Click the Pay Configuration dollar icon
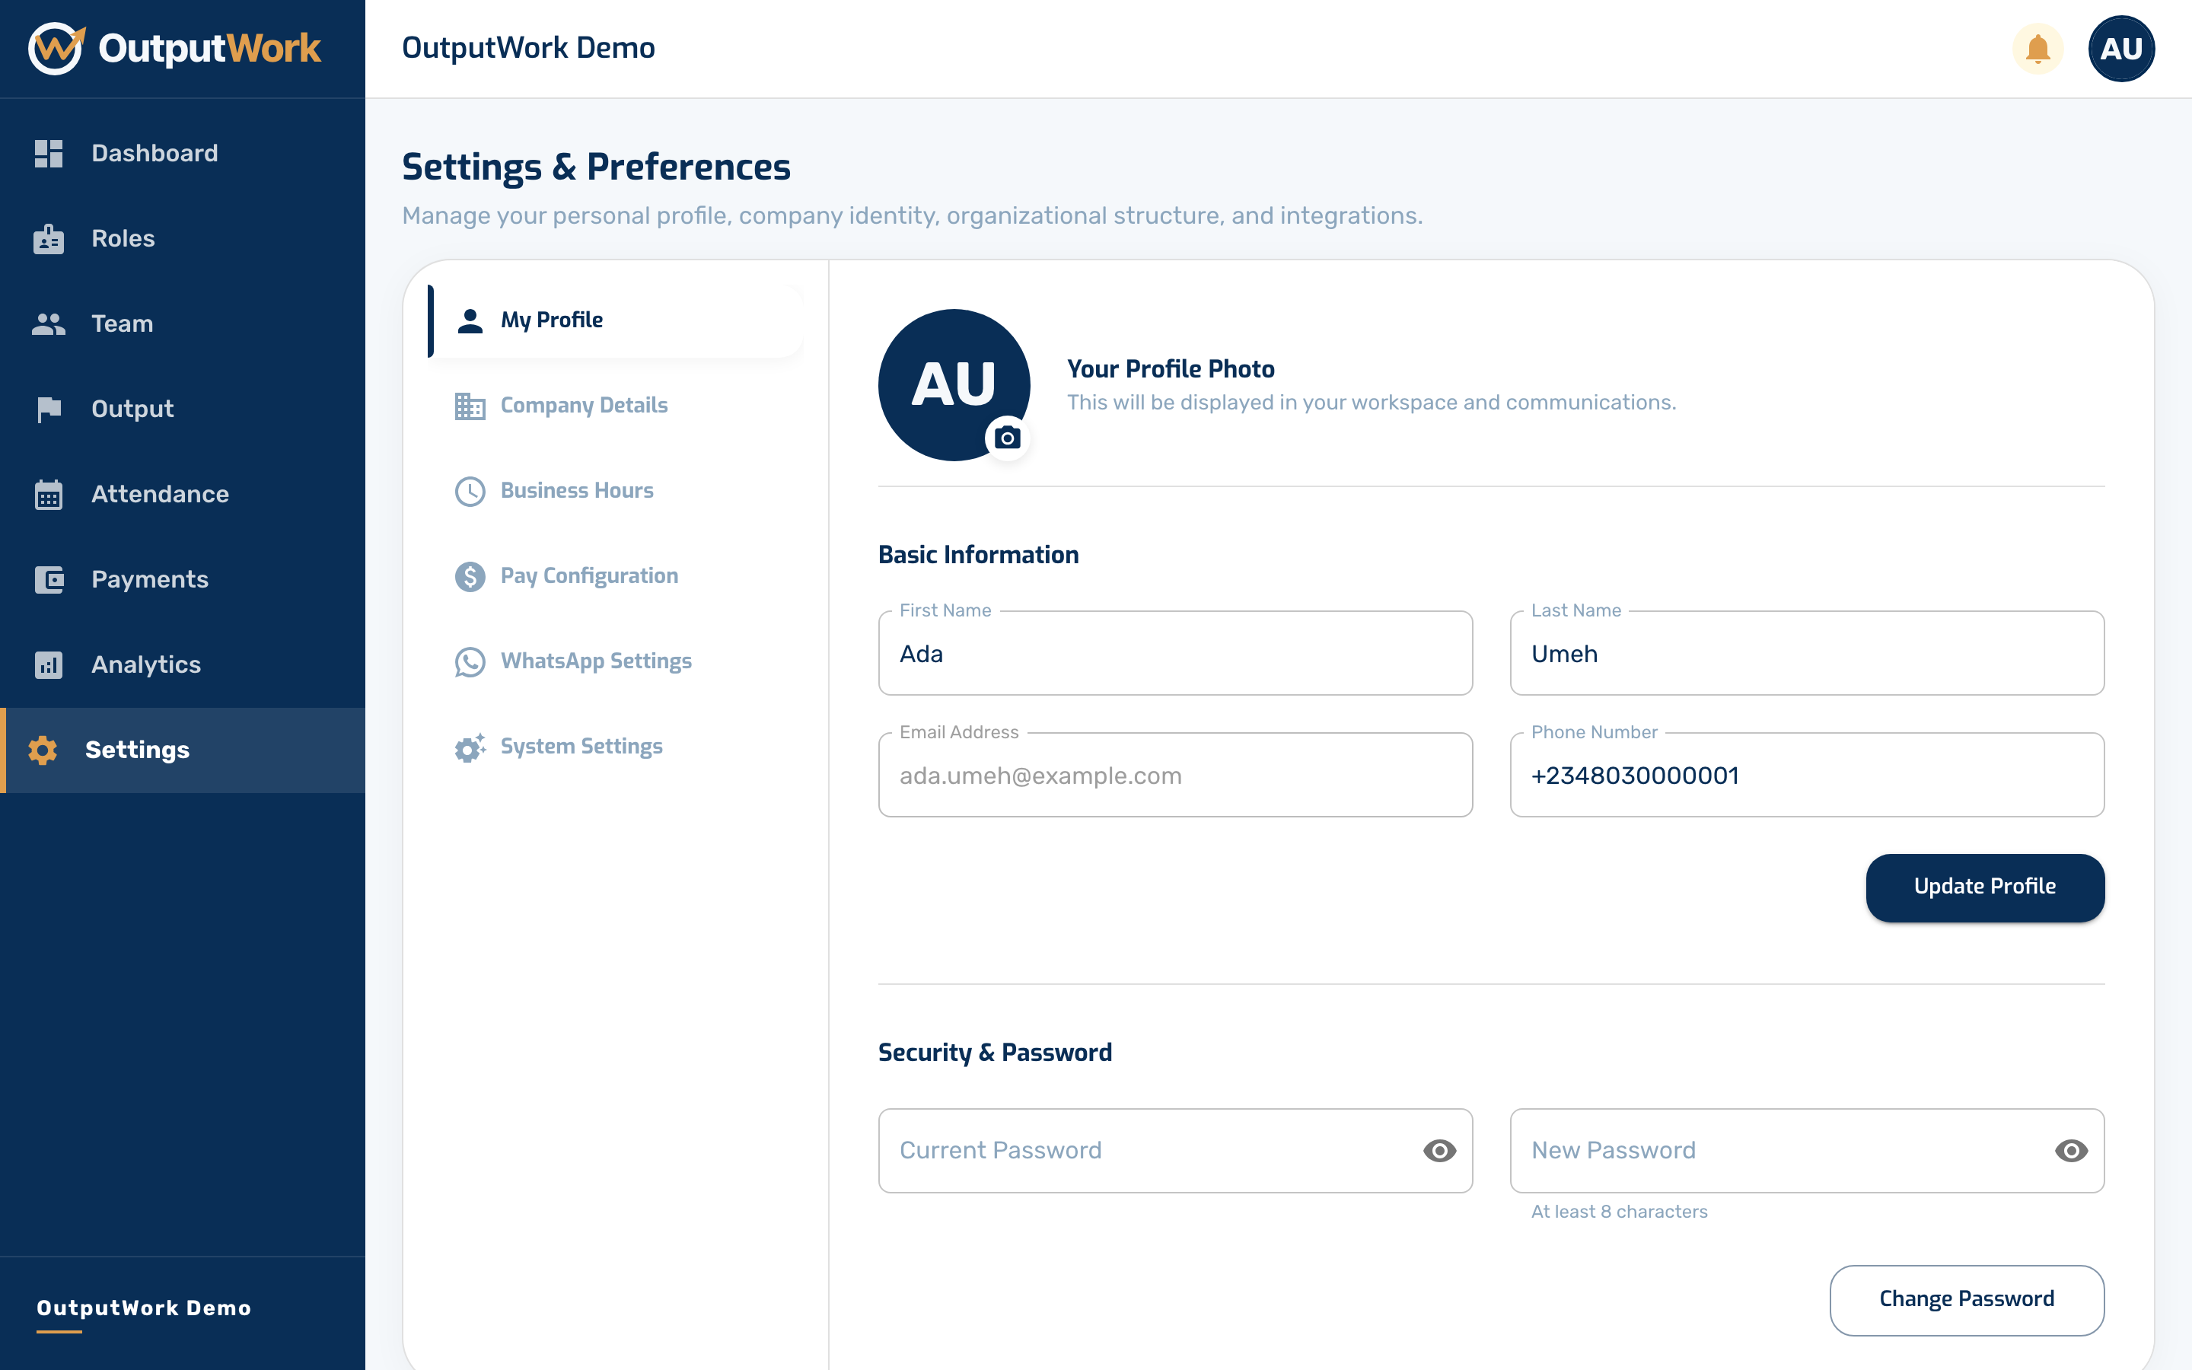This screenshot has height=1370, width=2192. pyautogui.click(x=470, y=576)
